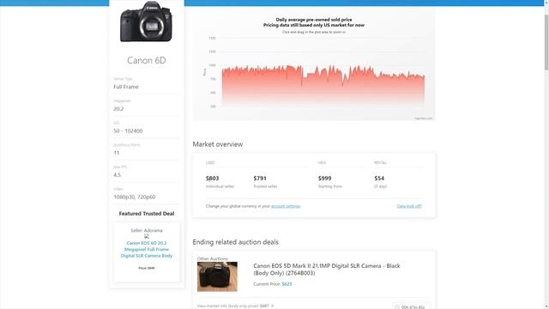Open Canon EOS 5D Mark II auction title

pyautogui.click(x=326, y=269)
